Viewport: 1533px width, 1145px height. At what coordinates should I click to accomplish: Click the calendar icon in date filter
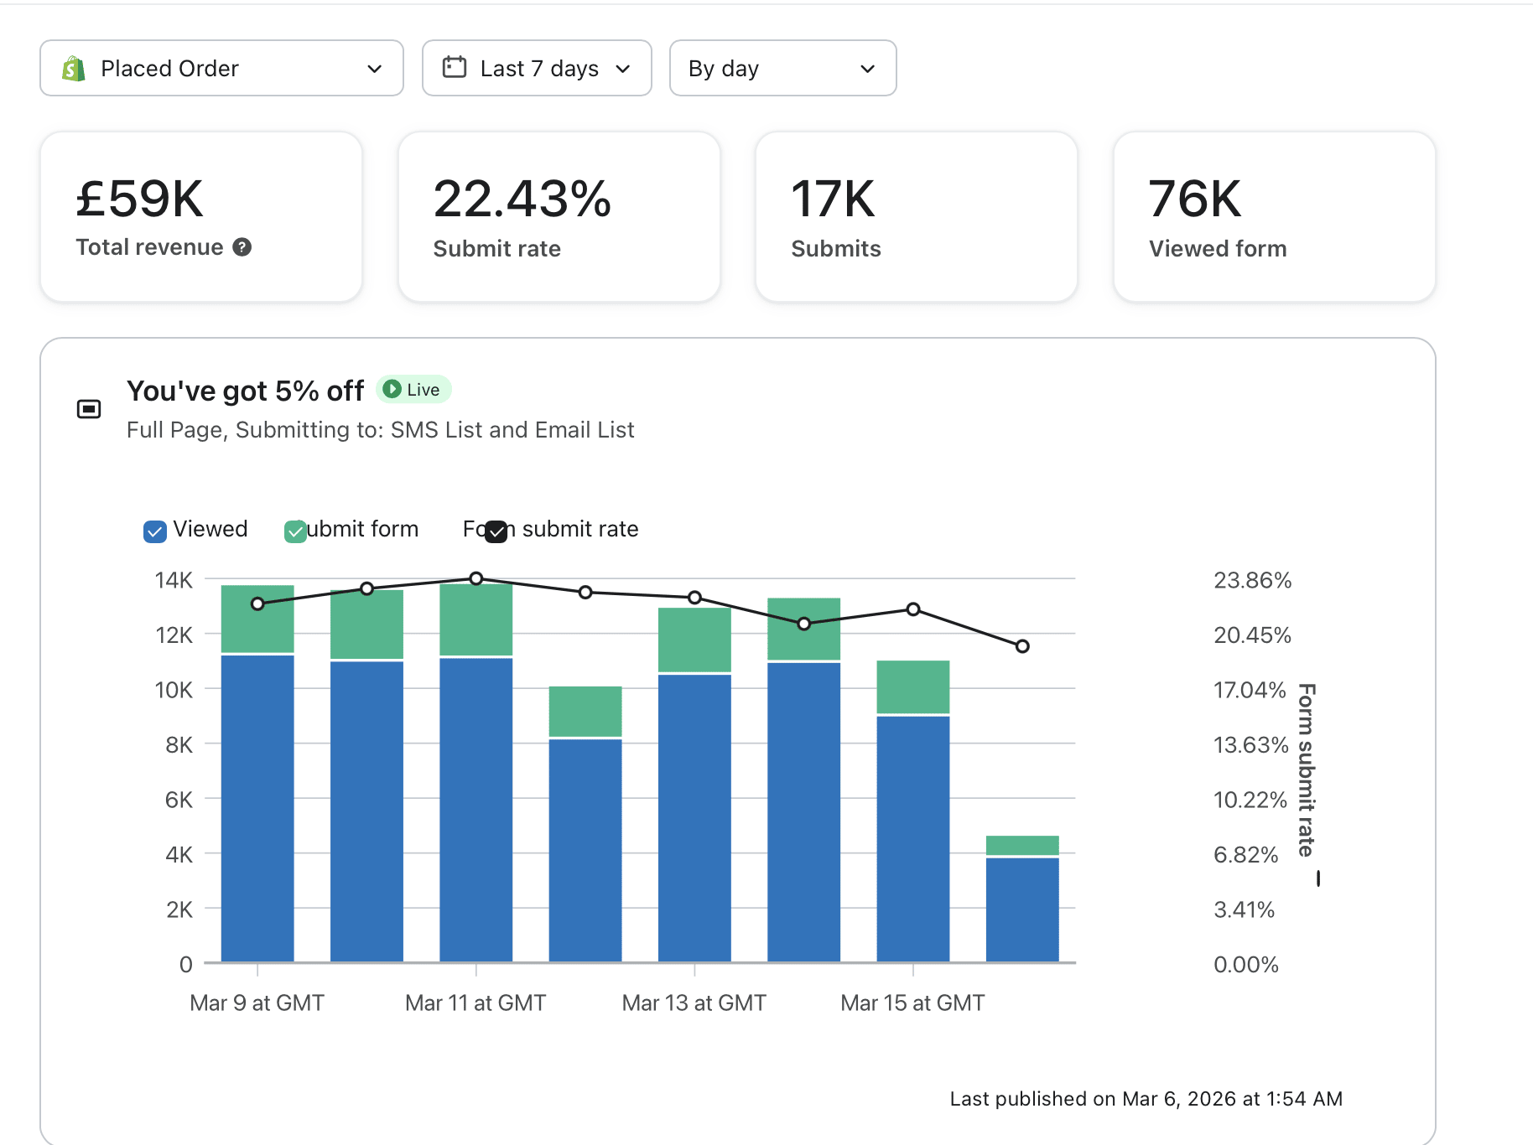pyautogui.click(x=455, y=67)
